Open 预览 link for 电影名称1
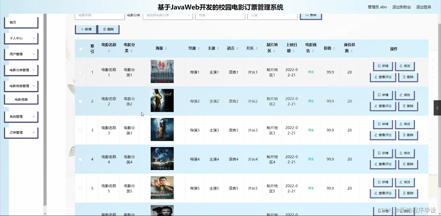 [x=311, y=72]
